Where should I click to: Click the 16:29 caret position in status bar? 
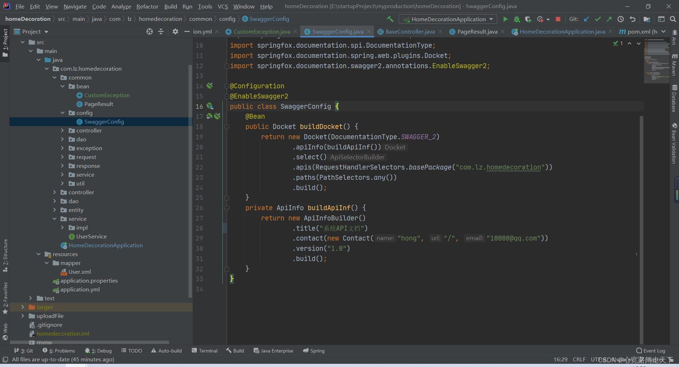tap(560, 359)
